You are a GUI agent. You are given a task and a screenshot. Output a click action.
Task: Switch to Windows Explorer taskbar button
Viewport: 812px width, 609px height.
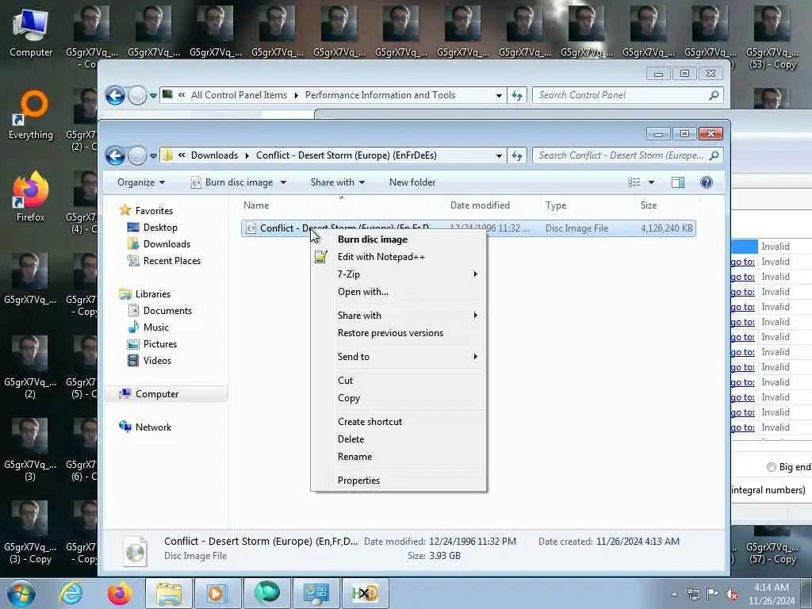pos(169,593)
